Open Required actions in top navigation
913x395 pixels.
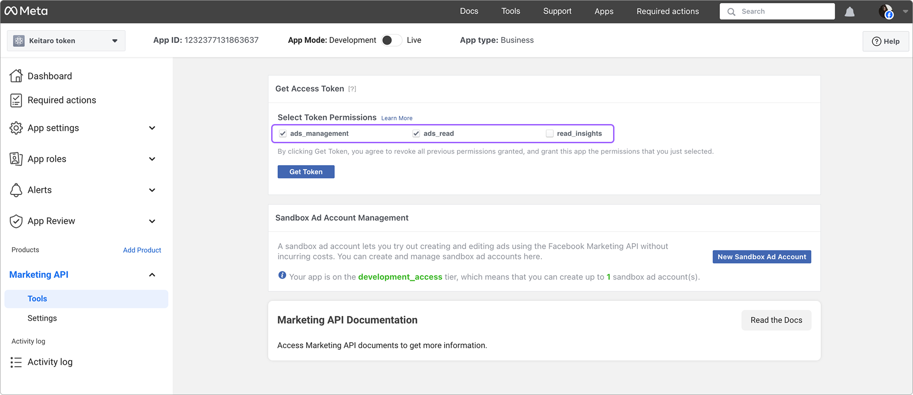(x=667, y=11)
